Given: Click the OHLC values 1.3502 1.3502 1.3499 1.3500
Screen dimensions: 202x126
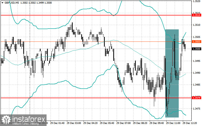Looking at the screenshot, I should coord(36,3).
